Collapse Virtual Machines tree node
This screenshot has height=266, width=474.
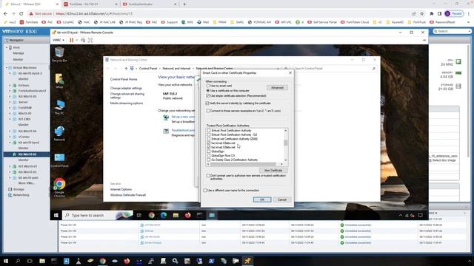7,68
